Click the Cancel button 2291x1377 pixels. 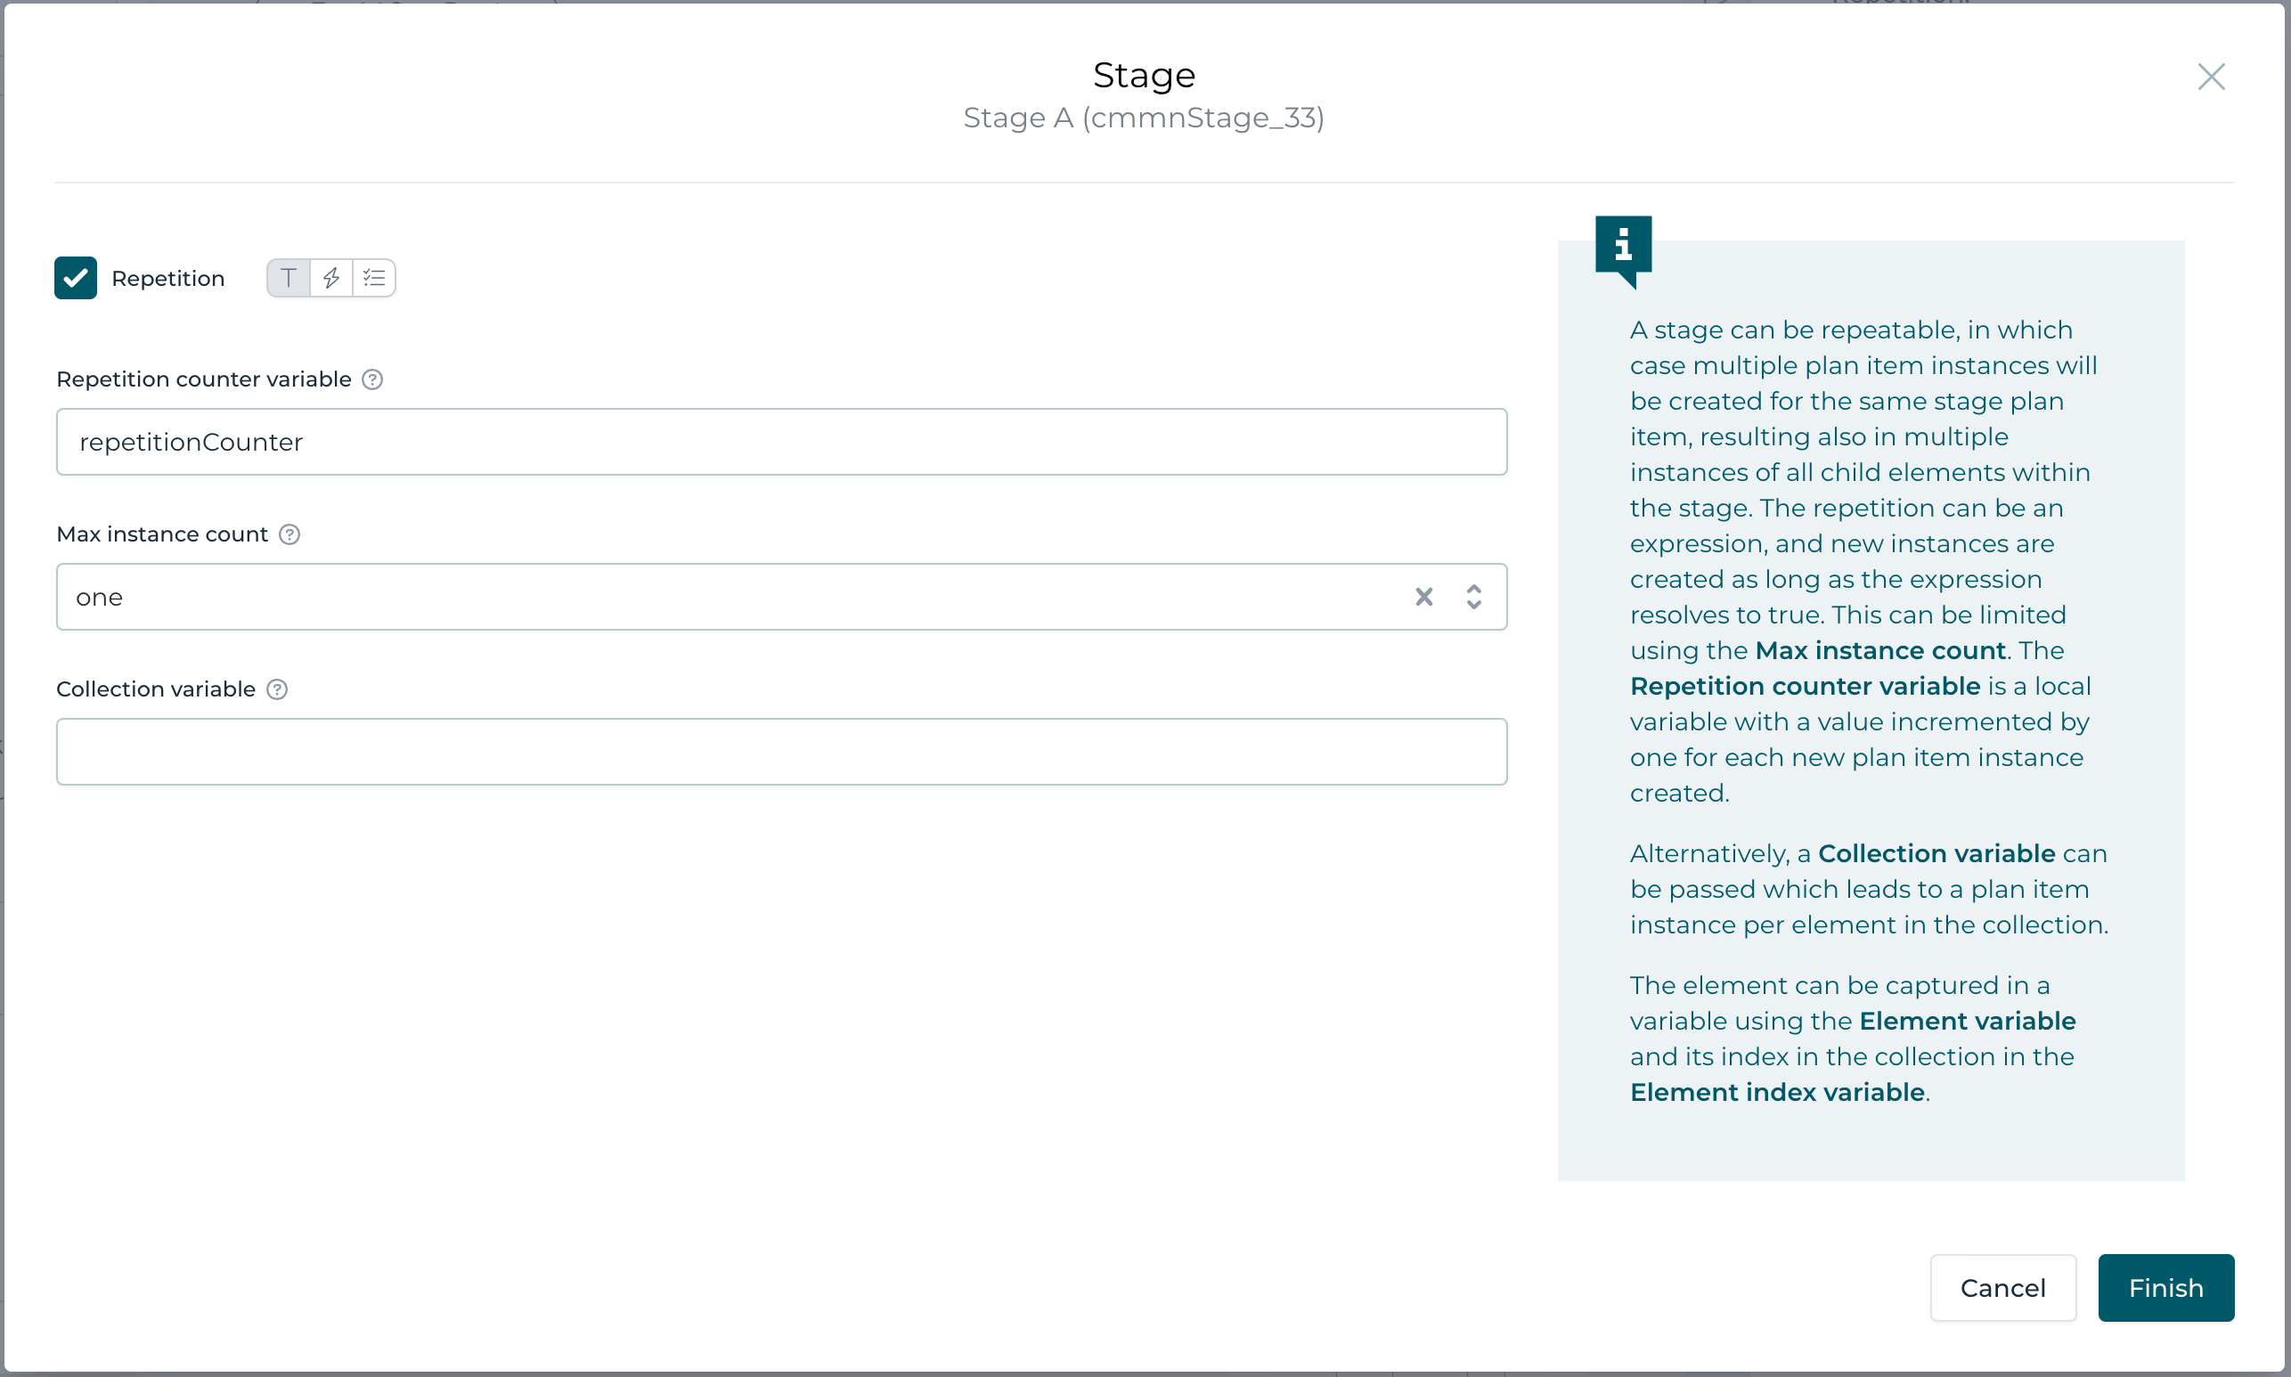[x=2002, y=1288]
